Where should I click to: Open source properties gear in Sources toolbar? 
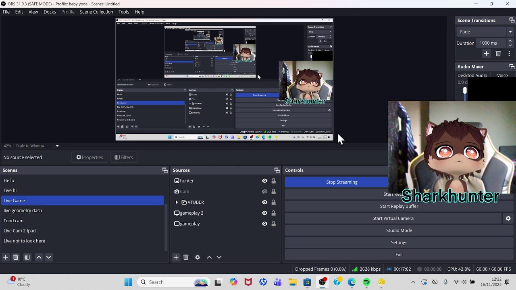point(198,257)
